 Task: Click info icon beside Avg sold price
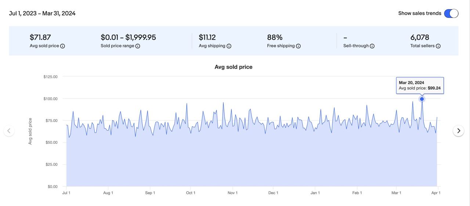62,46
